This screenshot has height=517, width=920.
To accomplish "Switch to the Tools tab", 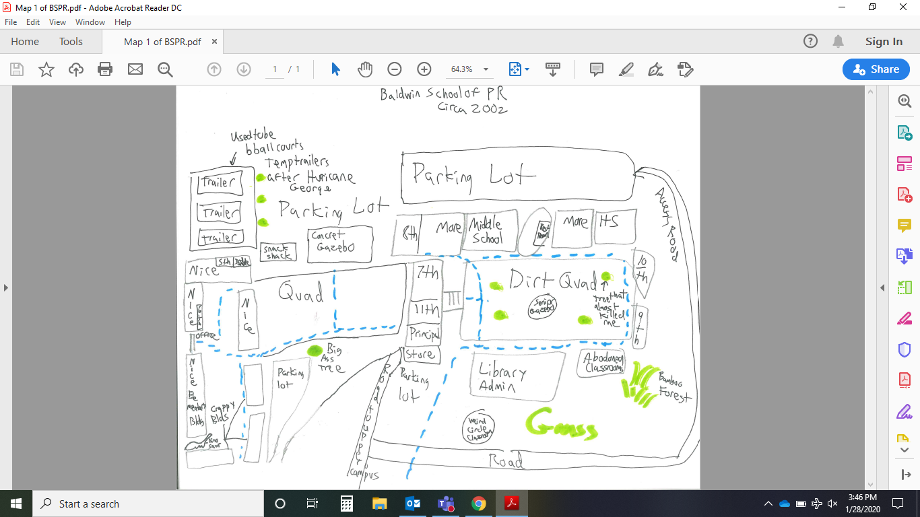I will pos(71,42).
